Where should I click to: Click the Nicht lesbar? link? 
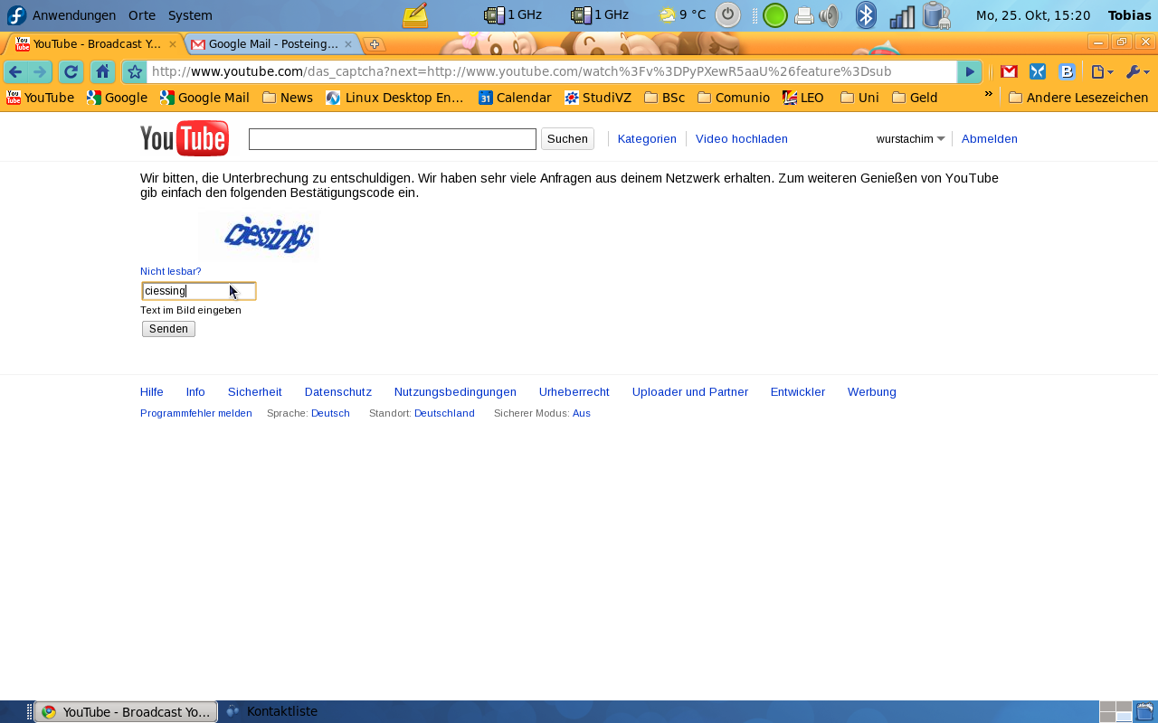coord(171,271)
